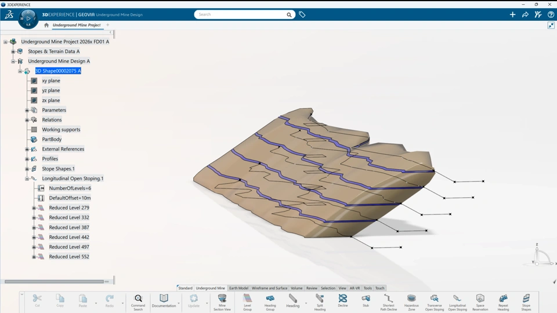Click the plus Add icon in the top bar
This screenshot has width=557, height=313.
[512, 14]
